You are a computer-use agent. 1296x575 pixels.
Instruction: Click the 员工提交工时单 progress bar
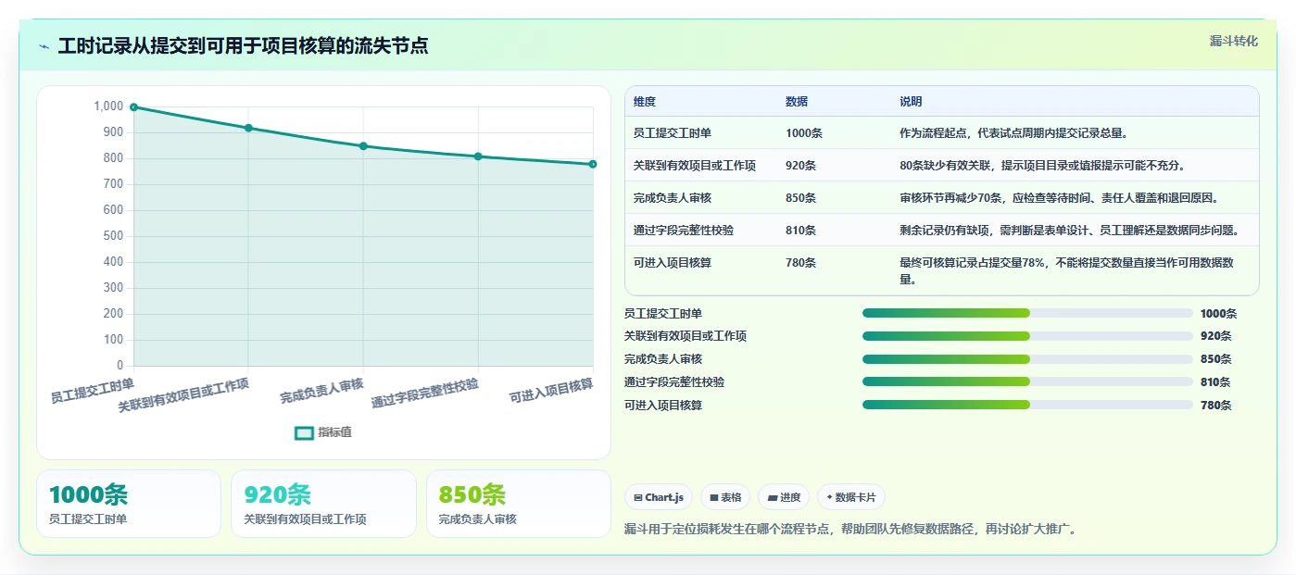click(1027, 313)
